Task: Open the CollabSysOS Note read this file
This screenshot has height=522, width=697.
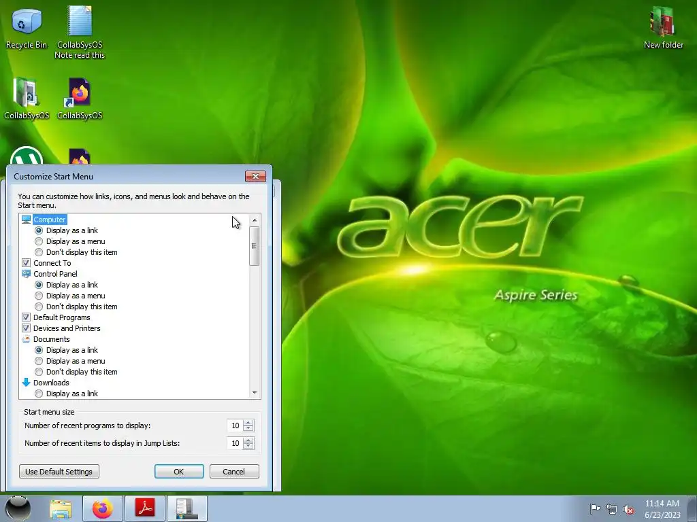Action: (x=80, y=32)
